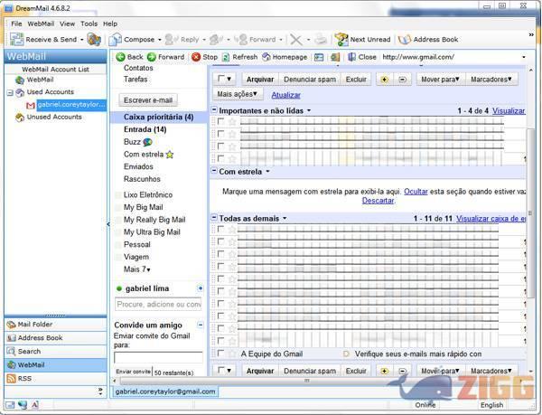Click the Receive & Send toolbar icon
Screen dimensions: 542x415
click(x=17, y=40)
